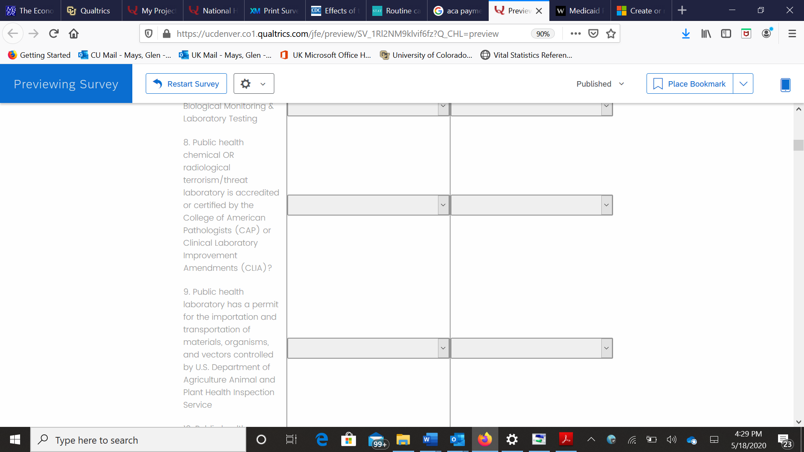Click the Place Bookmark button
Screen dimensions: 804x452
(x=690, y=84)
